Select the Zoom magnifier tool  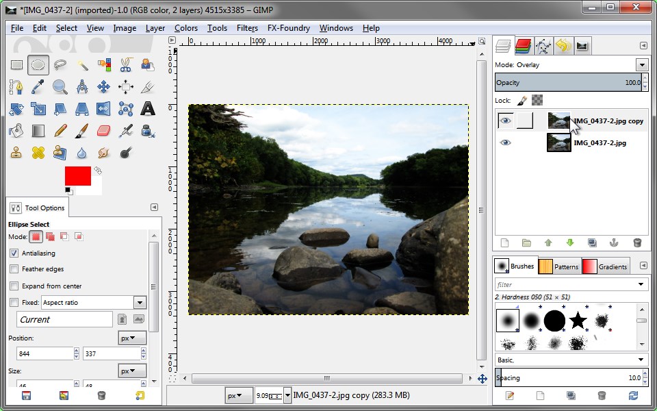tap(60, 87)
